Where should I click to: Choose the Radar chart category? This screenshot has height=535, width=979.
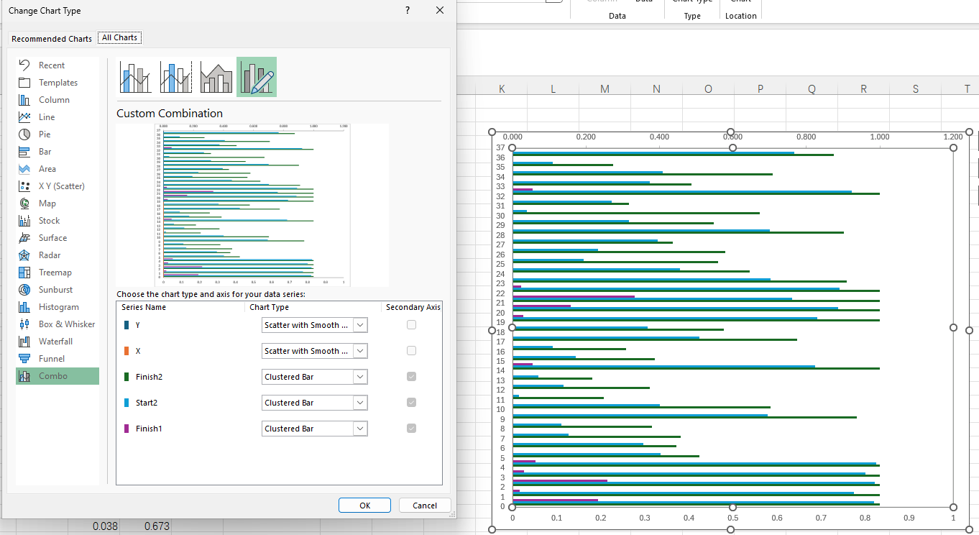(x=58, y=255)
